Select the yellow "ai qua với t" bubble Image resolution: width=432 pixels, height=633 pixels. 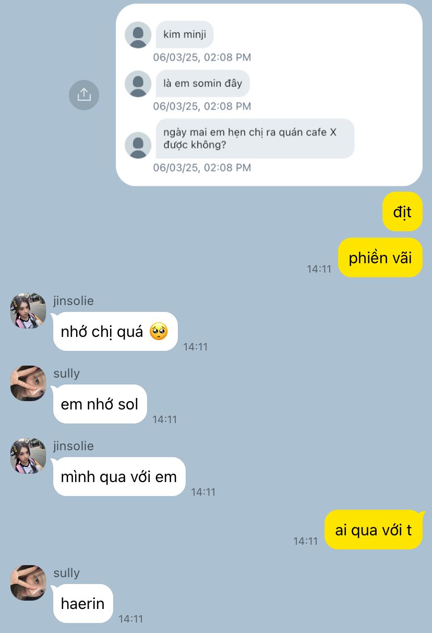click(374, 530)
